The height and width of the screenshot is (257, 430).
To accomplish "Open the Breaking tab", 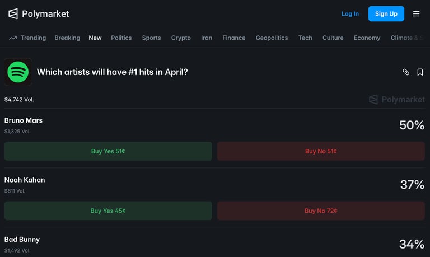I will 67,38.
